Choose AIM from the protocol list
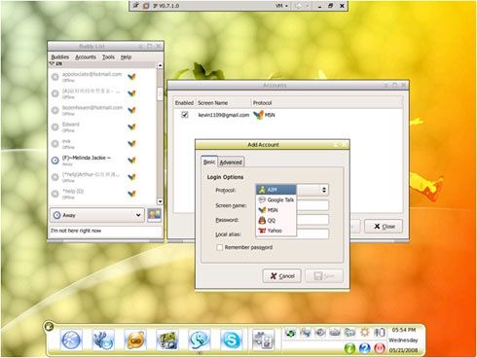 pyautogui.click(x=276, y=190)
